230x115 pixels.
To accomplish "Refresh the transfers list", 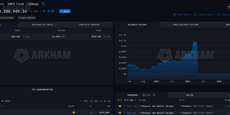I will [154, 95].
